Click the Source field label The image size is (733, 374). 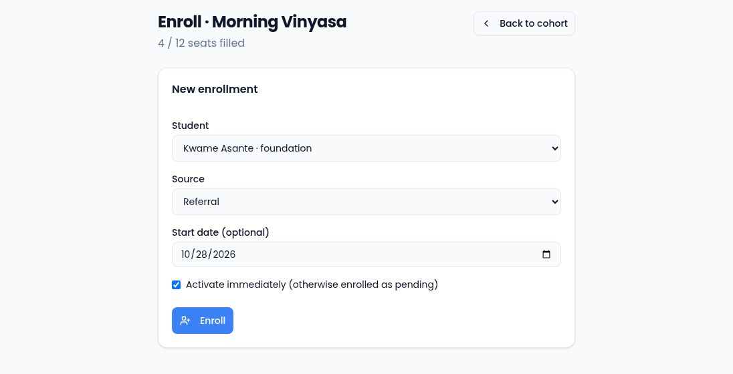click(x=188, y=179)
